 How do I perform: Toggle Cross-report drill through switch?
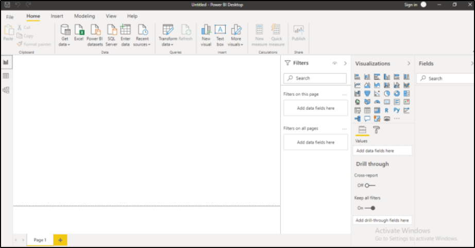(x=369, y=185)
